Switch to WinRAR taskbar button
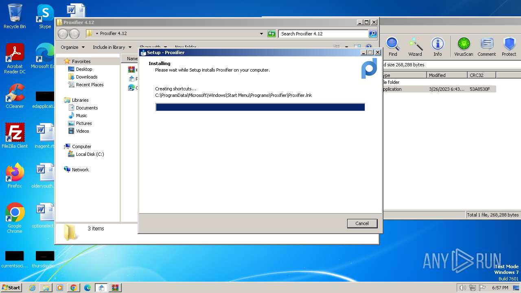This screenshot has width=521, height=293. (x=115, y=288)
